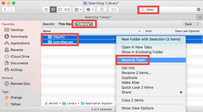Click Application Support in path bar
203x112 pixels.
click(x=97, y=103)
